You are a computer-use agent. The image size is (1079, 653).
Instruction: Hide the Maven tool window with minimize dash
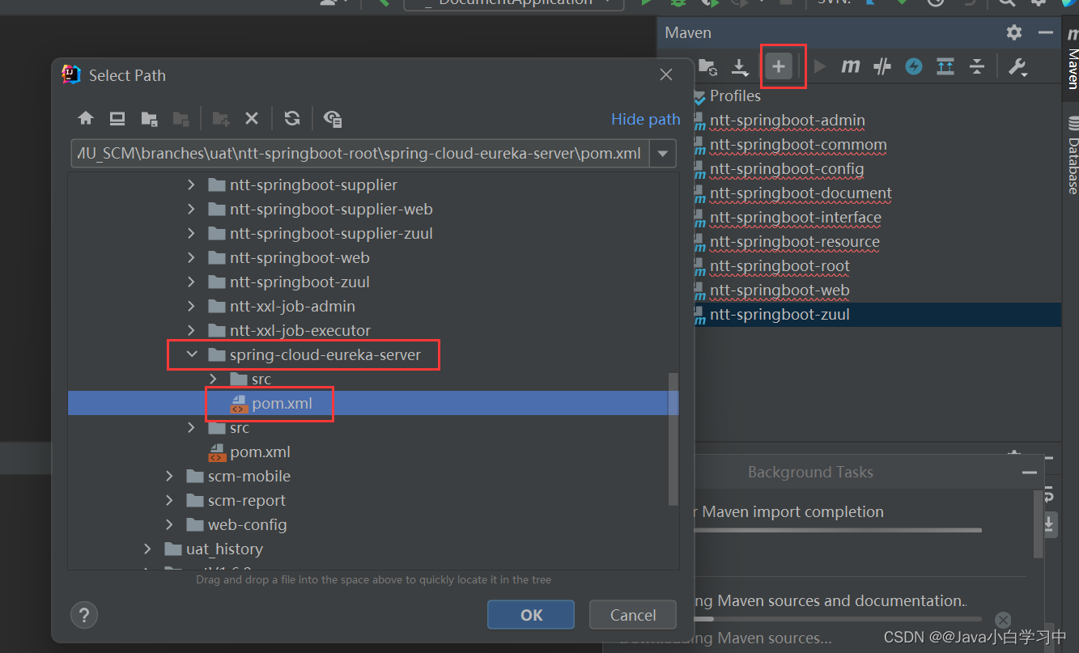(x=1047, y=32)
